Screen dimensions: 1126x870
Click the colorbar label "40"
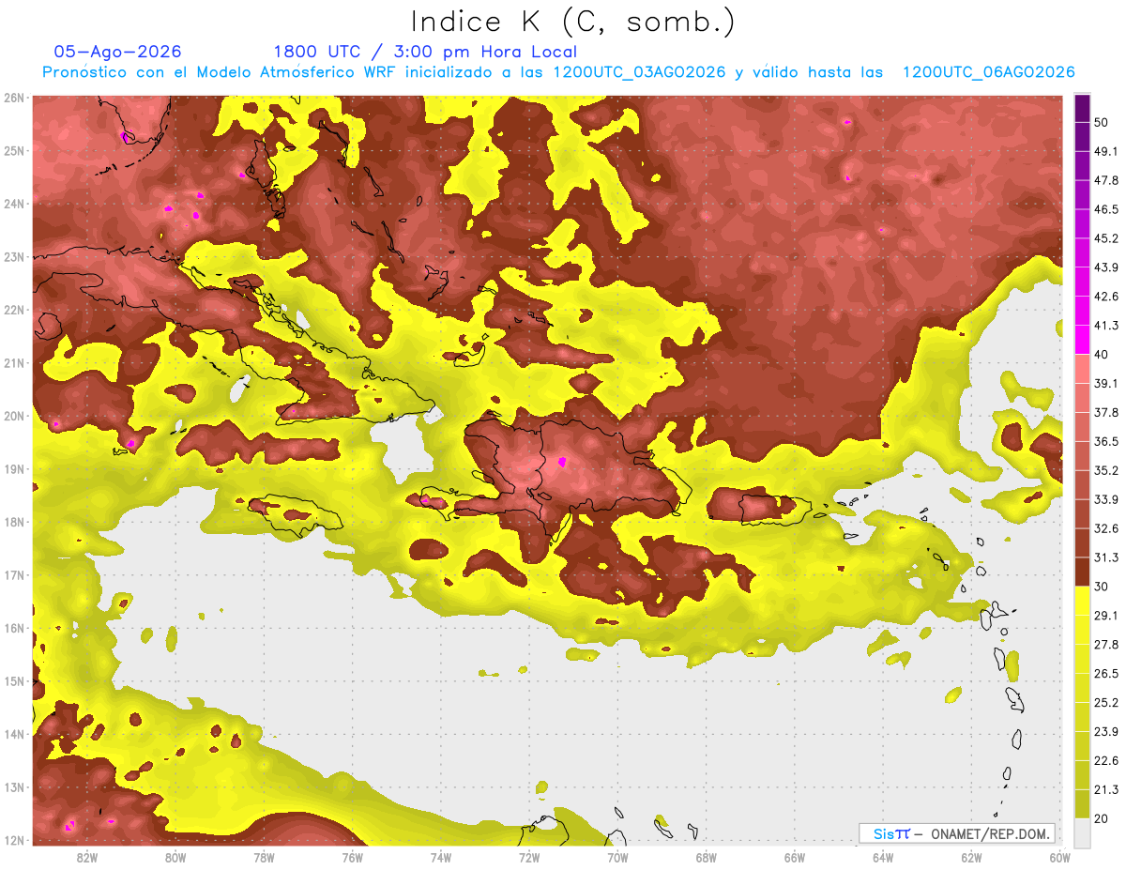(1102, 354)
